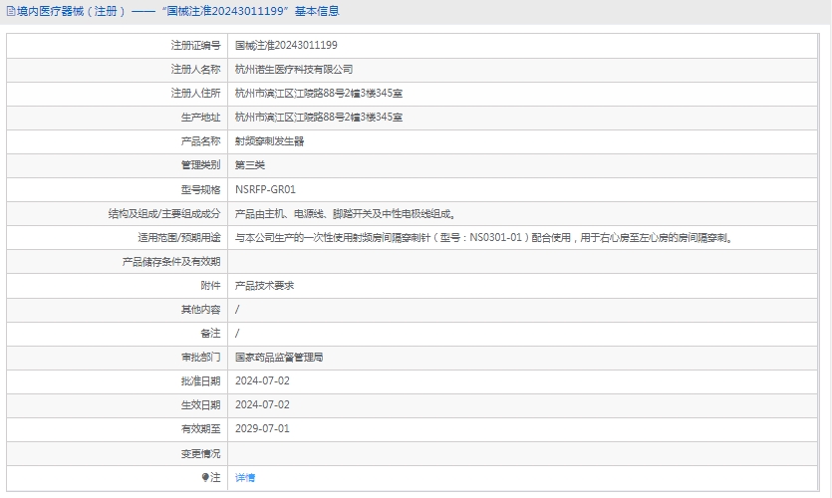Screen dimensions: 832x498
Task: Click the 生产地址 address value
Action: [319, 118]
